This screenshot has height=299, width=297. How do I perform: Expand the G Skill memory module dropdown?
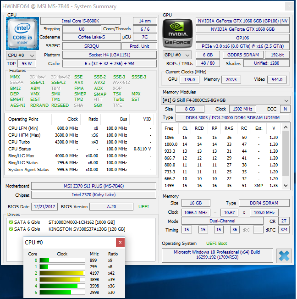tap(225, 100)
